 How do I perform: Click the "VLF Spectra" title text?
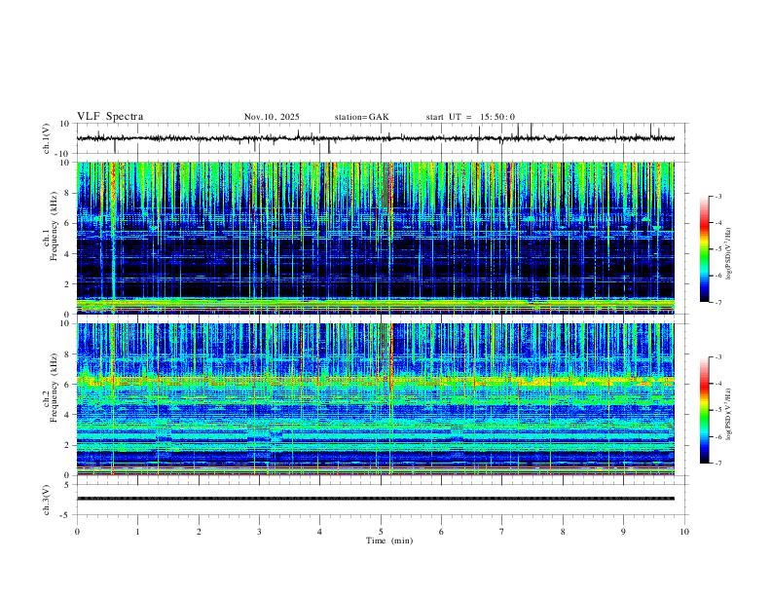pos(110,117)
